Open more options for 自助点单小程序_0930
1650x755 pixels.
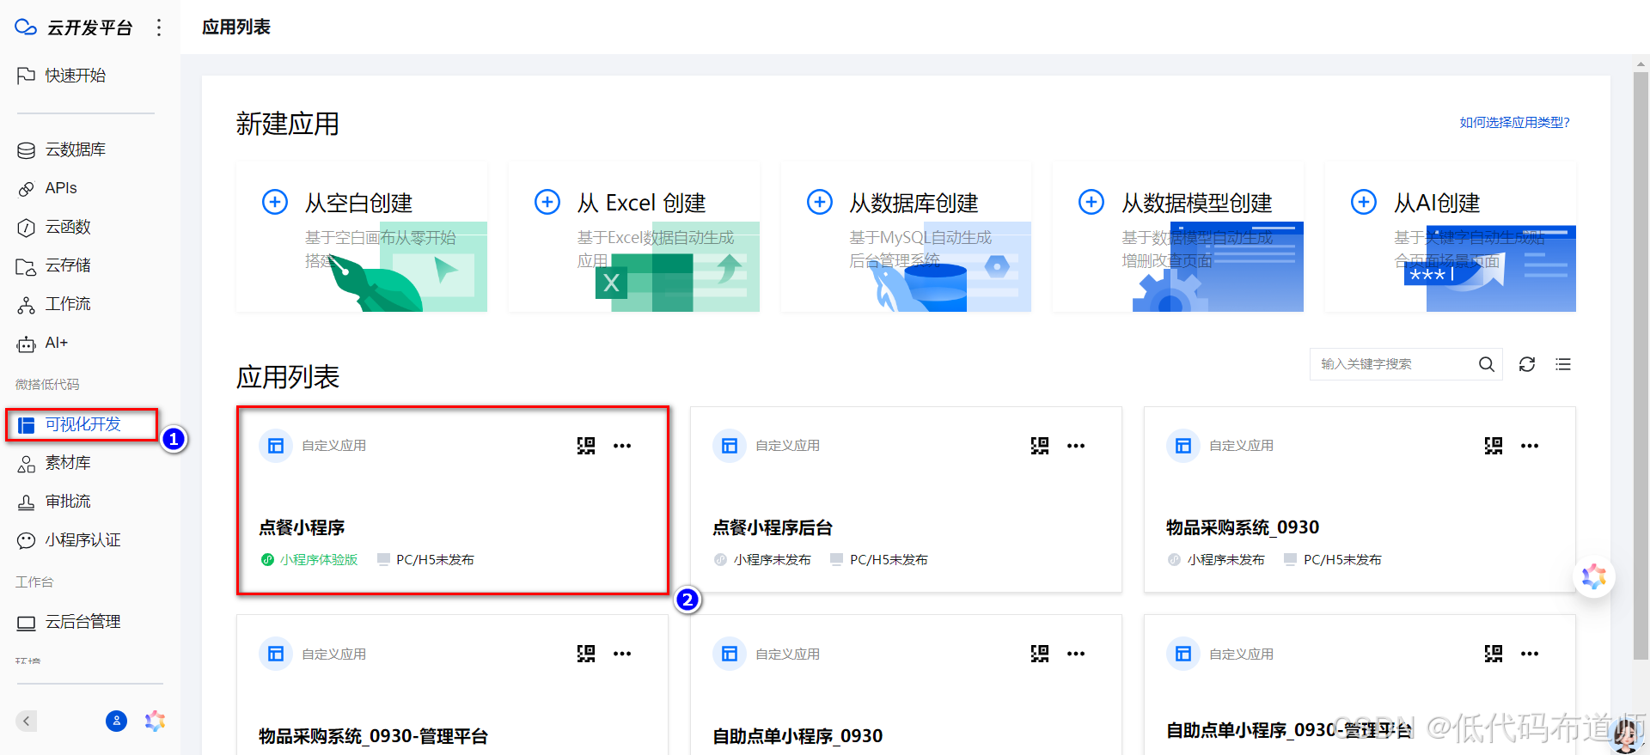click(1076, 654)
